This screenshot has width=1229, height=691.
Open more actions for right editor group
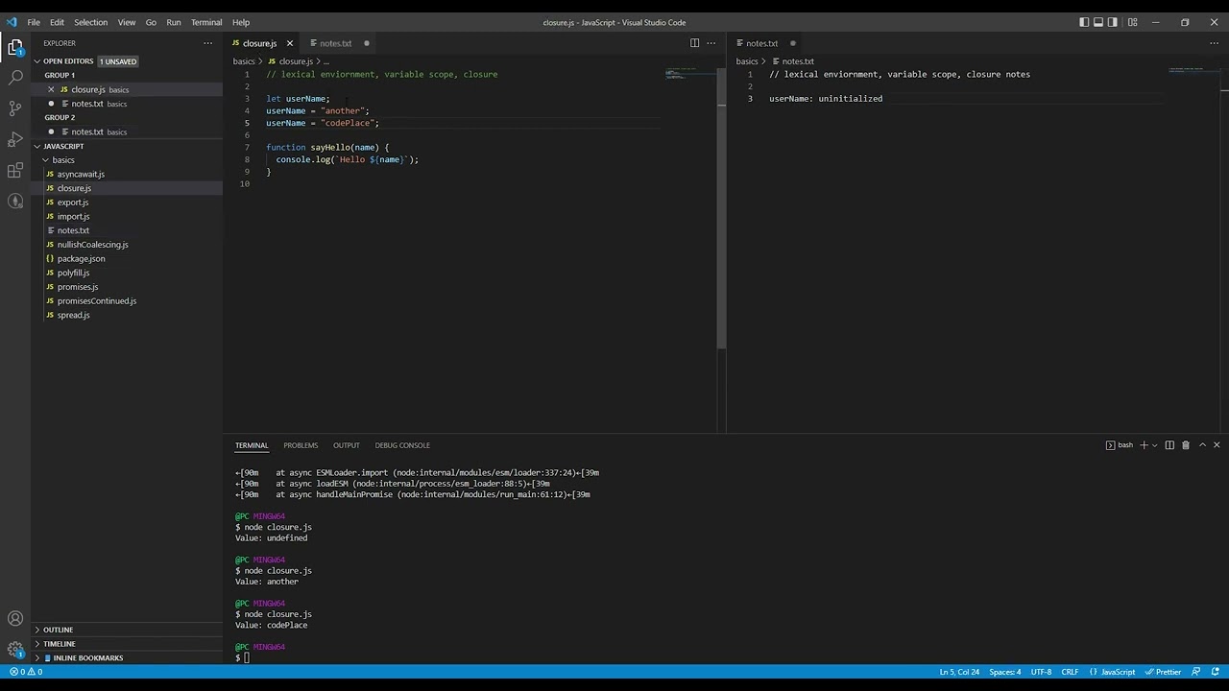(x=1215, y=43)
